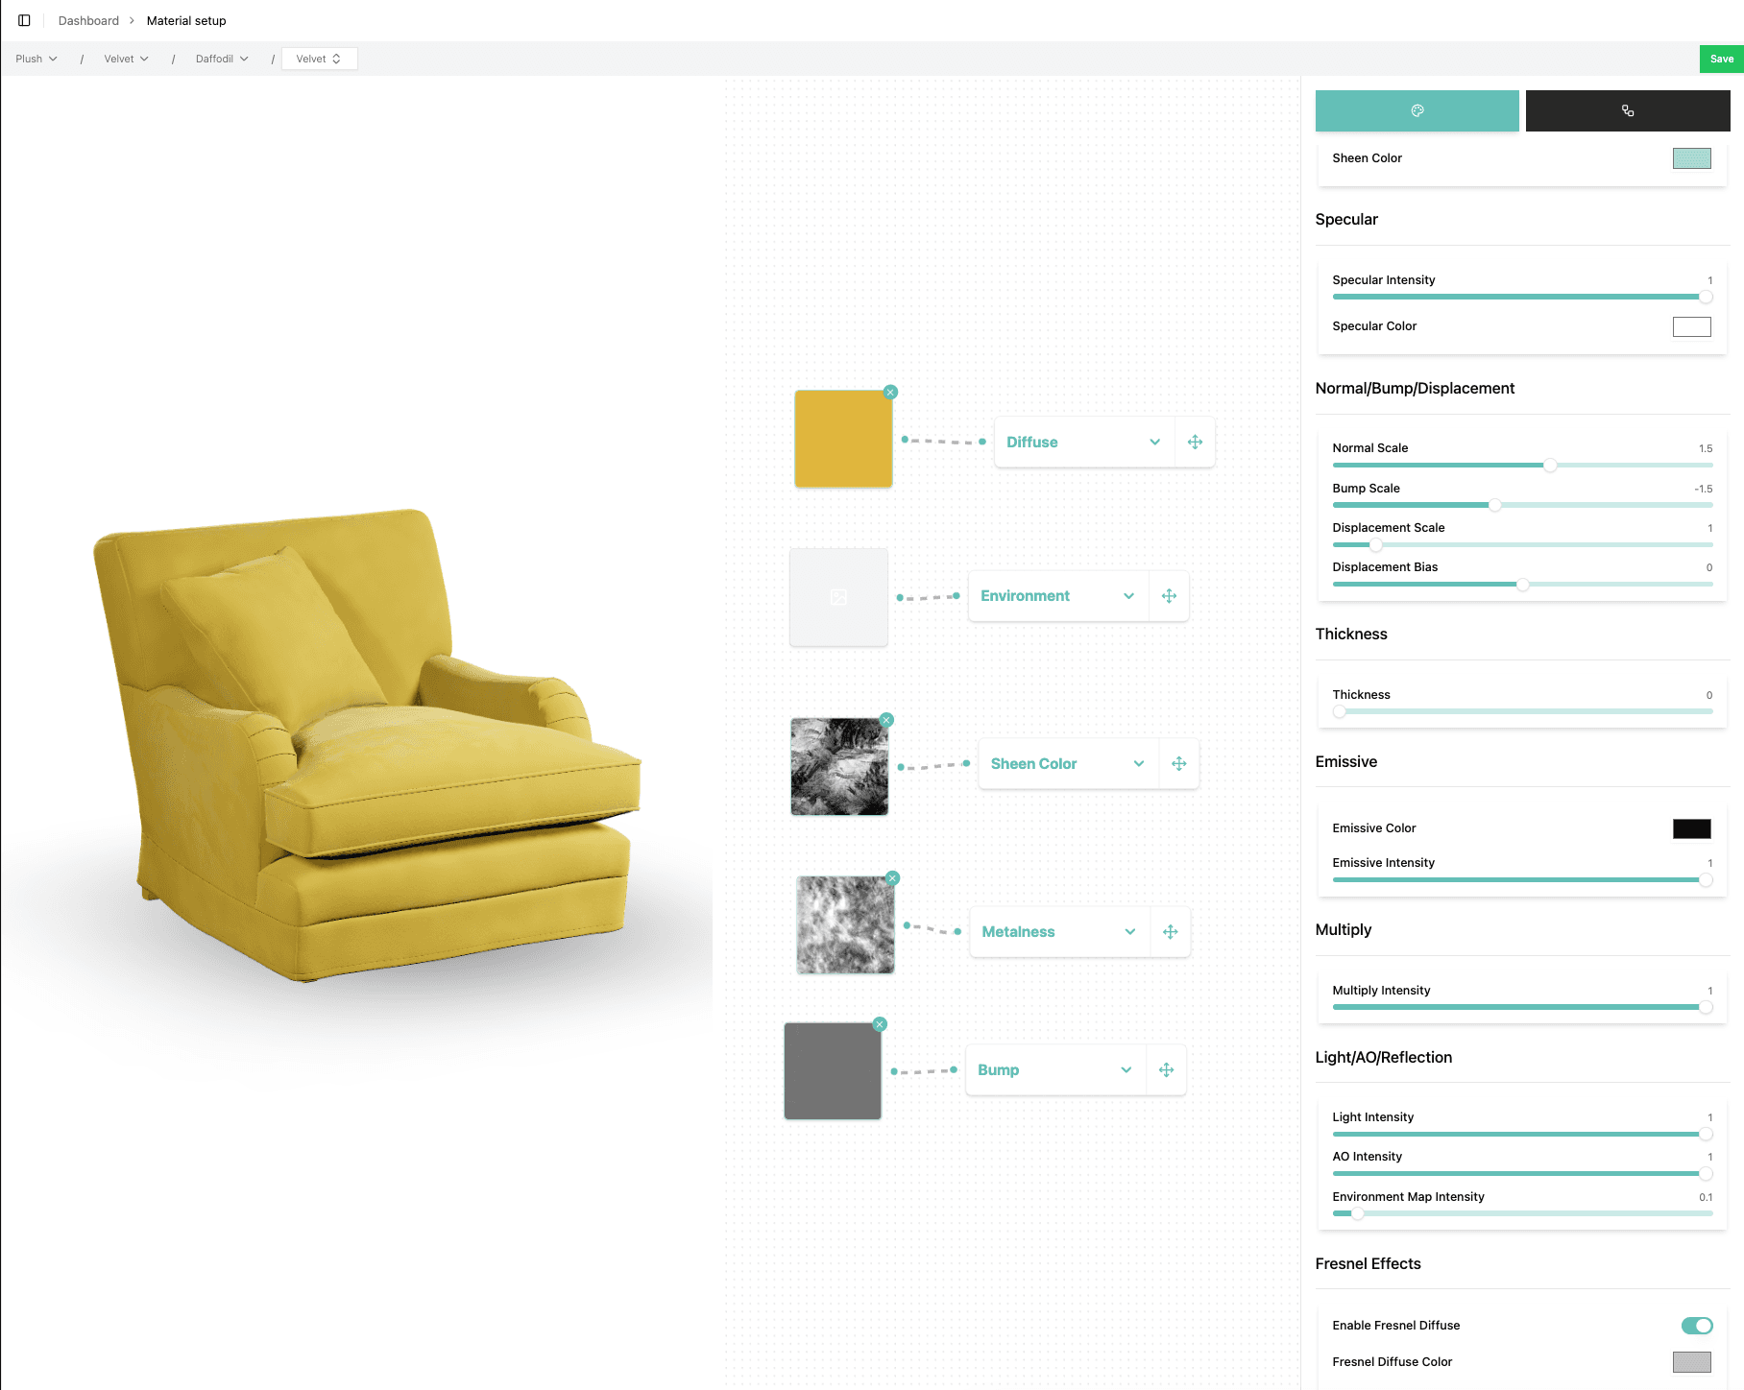1744x1390 pixels.
Task: Click the move handle on Environment node
Action: [1169, 596]
